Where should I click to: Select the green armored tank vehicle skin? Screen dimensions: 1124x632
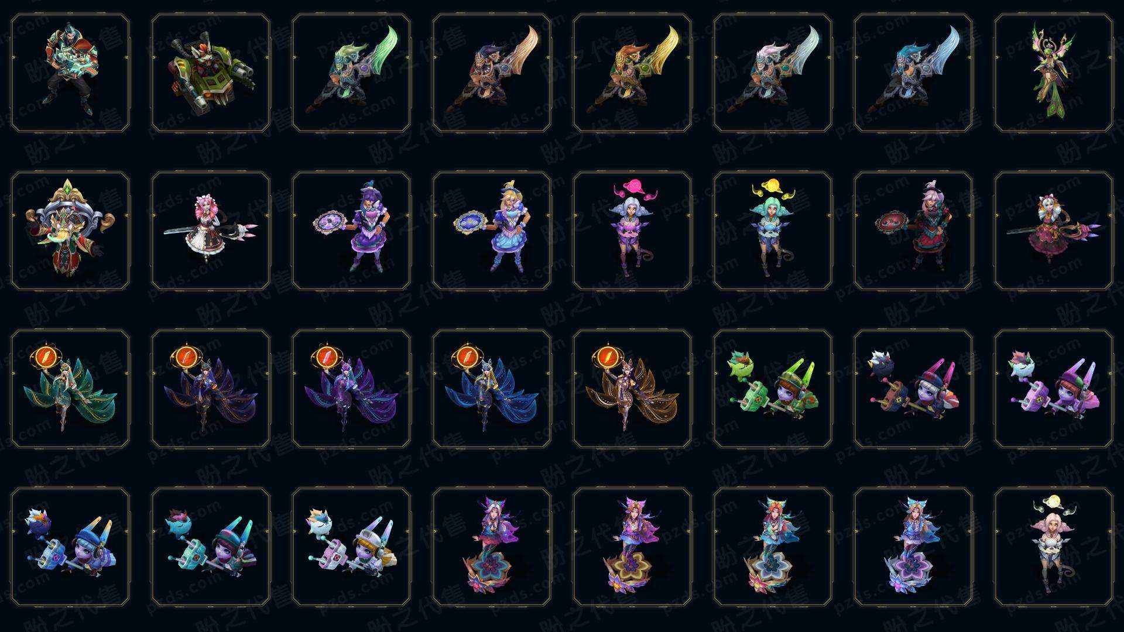[x=211, y=73]
